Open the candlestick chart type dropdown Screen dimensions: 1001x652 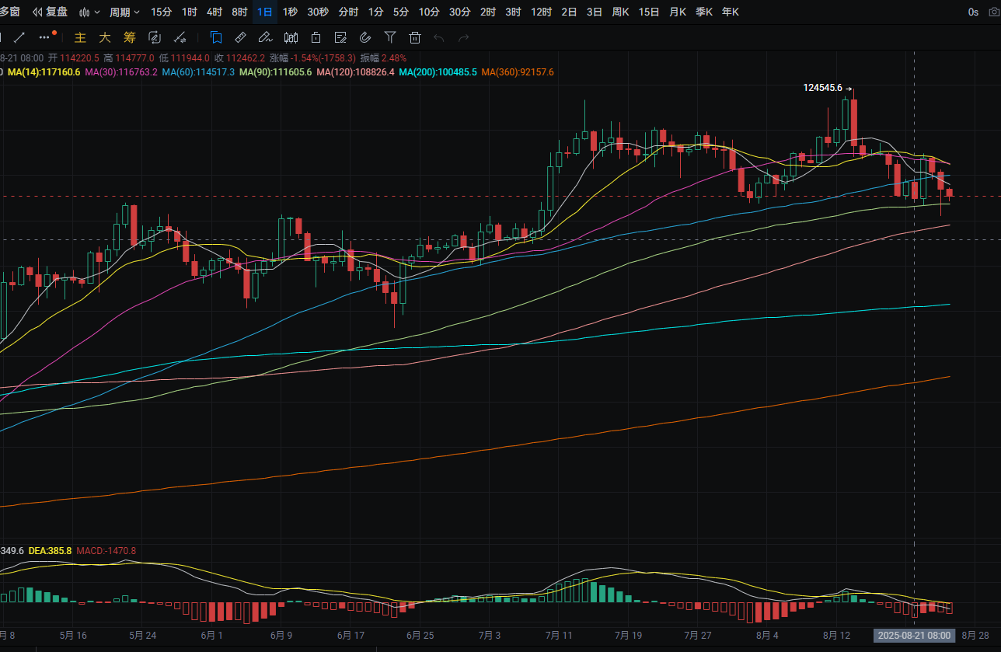[x=90, y=12]
